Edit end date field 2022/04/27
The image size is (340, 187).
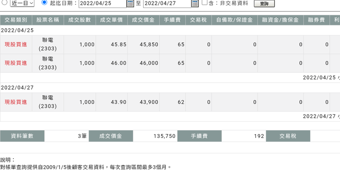[x=167, y=4]
